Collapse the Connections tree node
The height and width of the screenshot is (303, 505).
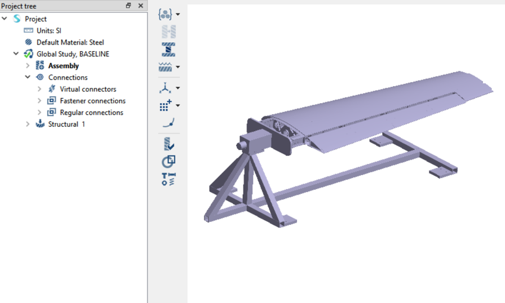28,78
